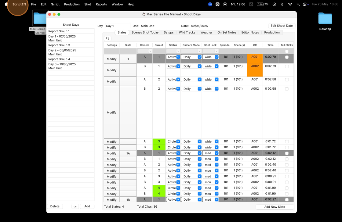
Task: Click the Slate column header
Action: tap(128, 45)
